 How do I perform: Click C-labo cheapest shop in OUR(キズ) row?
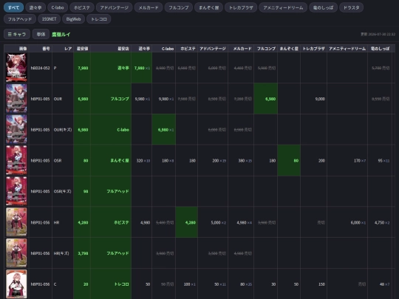123,130
